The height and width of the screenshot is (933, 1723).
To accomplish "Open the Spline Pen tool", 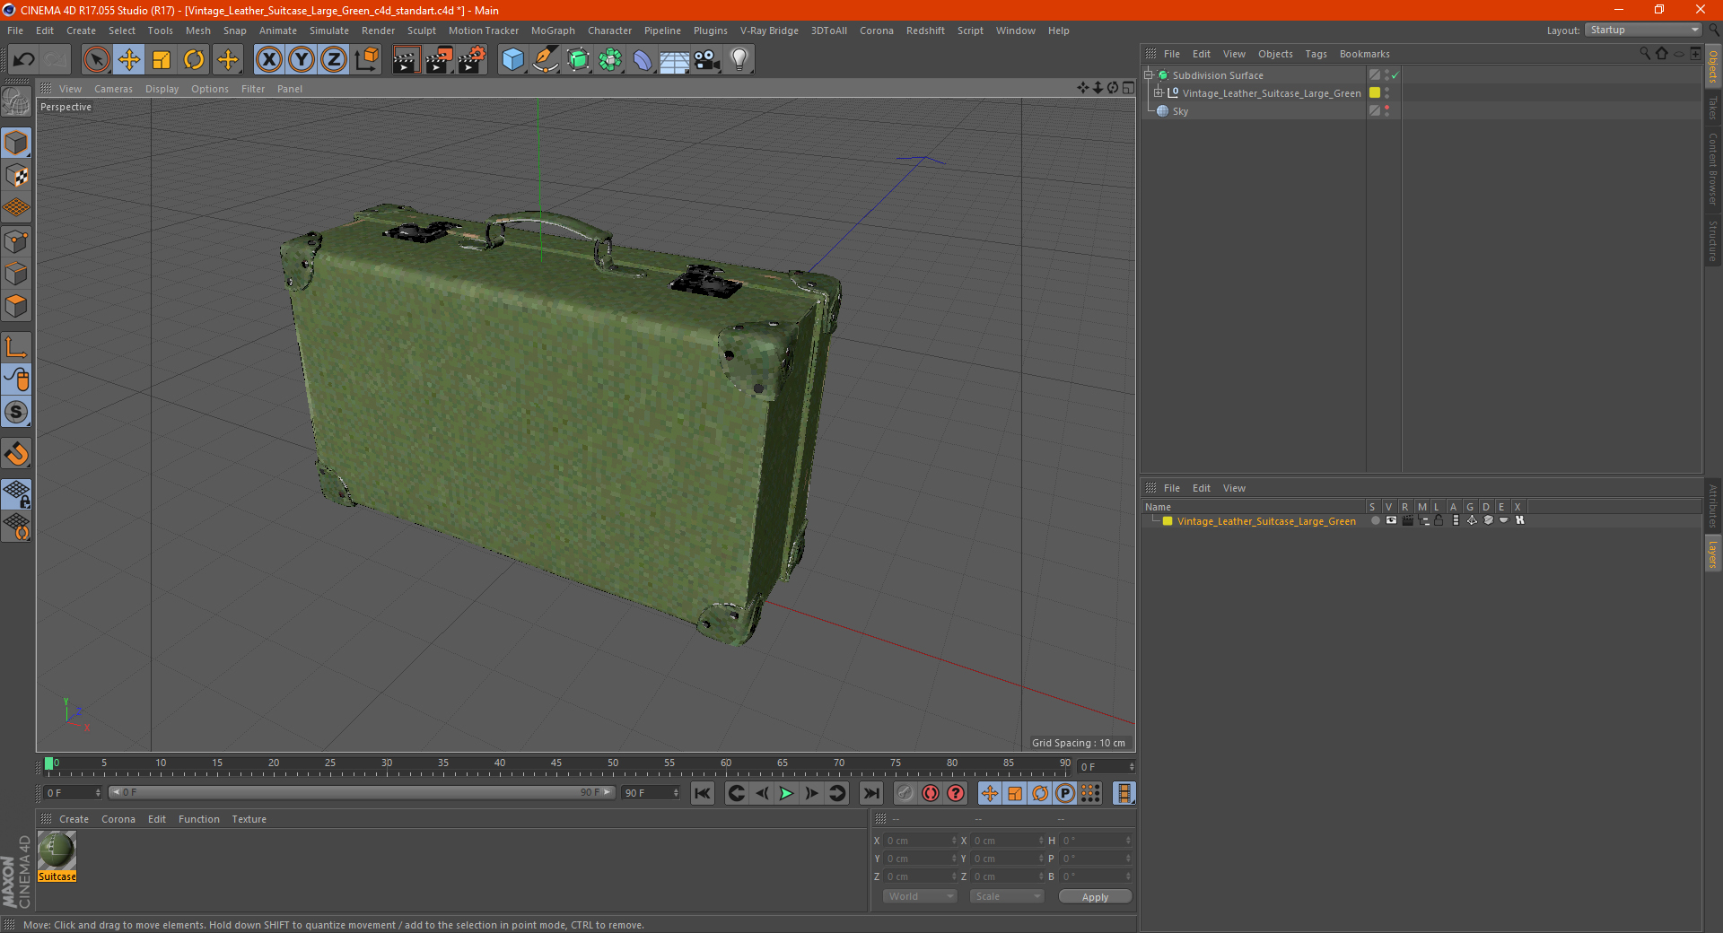I will 545,60.
